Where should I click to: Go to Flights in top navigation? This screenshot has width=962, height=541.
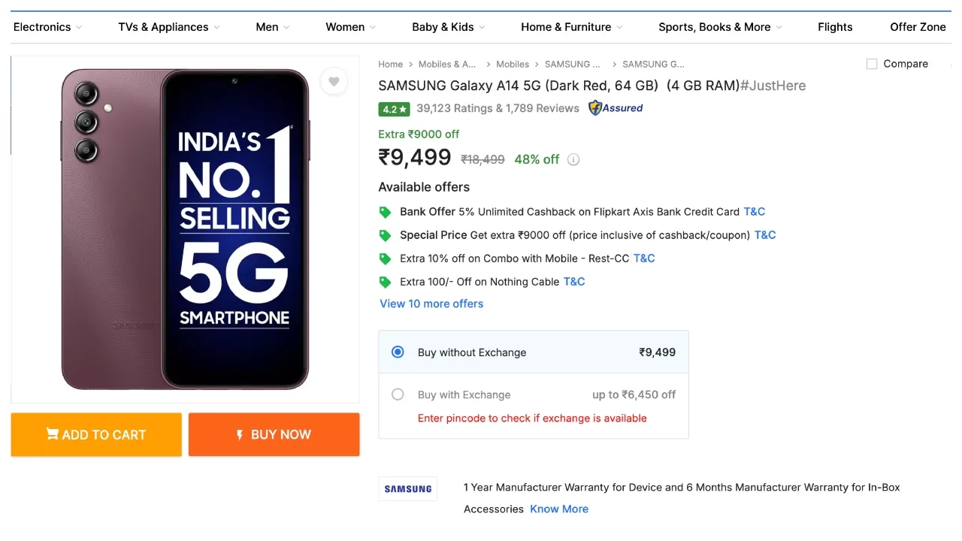[x=835, y=27]
